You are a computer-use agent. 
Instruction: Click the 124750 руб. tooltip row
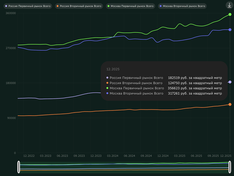(x=164, y=83)
